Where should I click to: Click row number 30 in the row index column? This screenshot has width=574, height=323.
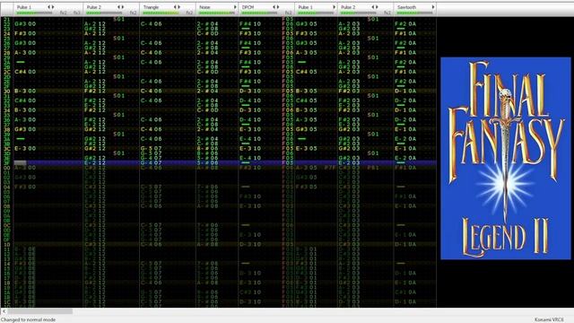coord(6,91)
